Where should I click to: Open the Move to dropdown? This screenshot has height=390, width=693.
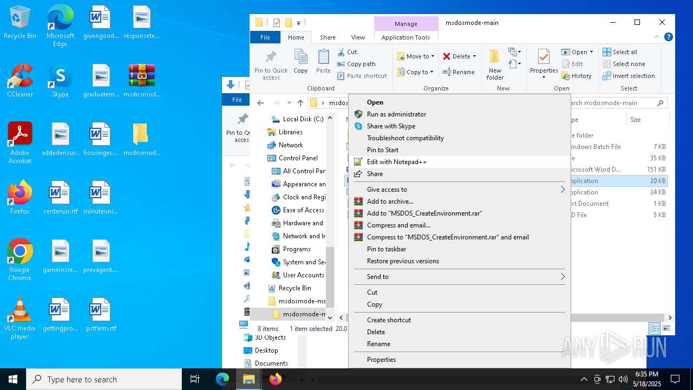pyautogui.click(x=416, y=56)
